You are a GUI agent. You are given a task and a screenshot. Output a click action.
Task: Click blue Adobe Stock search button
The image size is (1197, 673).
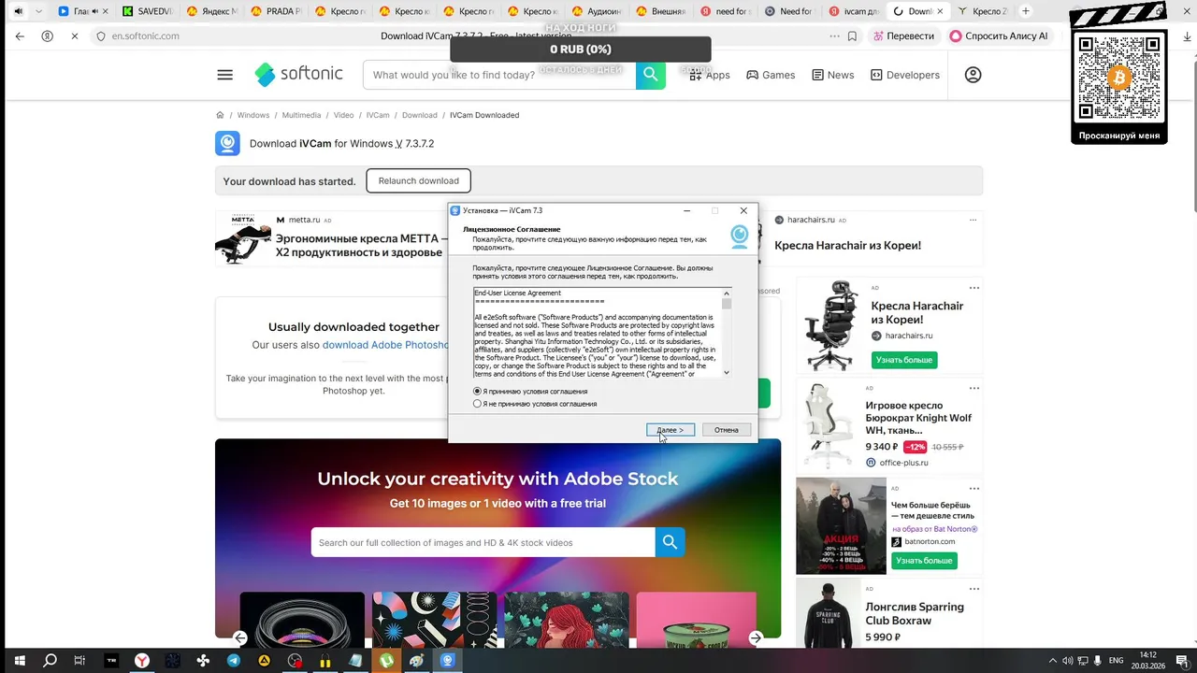point(670,542)
